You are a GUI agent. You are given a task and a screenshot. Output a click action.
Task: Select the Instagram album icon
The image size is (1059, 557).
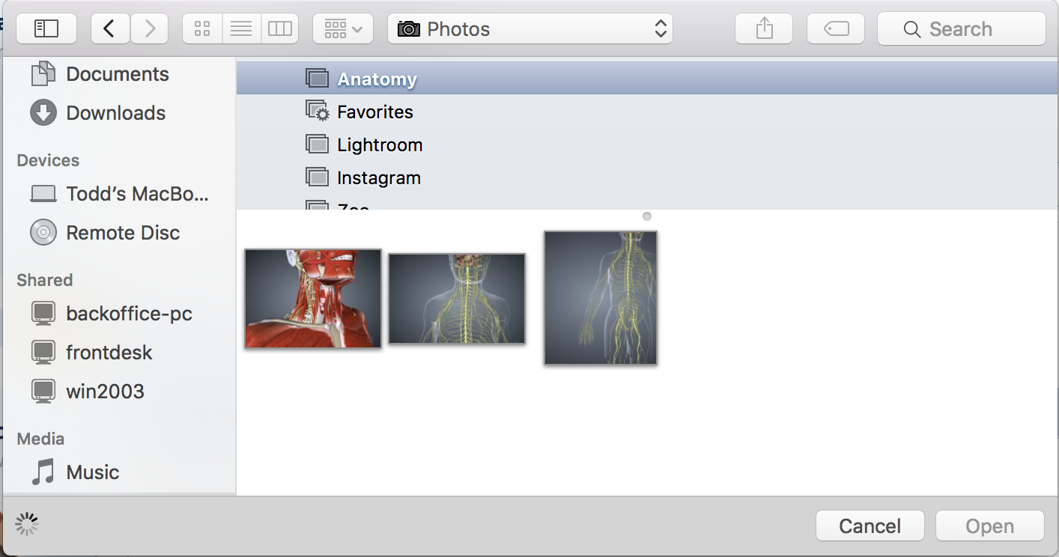318,177
